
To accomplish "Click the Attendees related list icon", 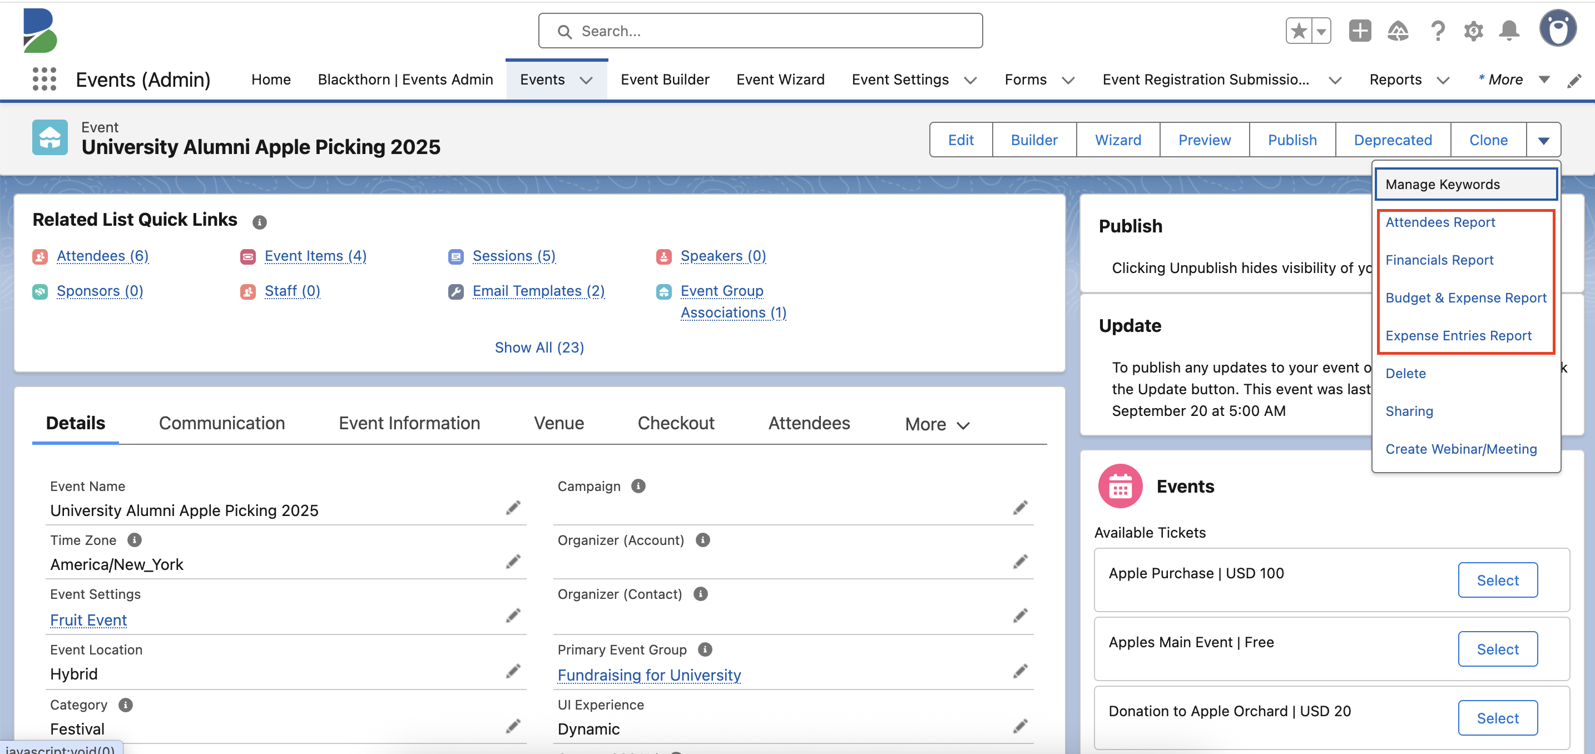I will coord(39,256).
